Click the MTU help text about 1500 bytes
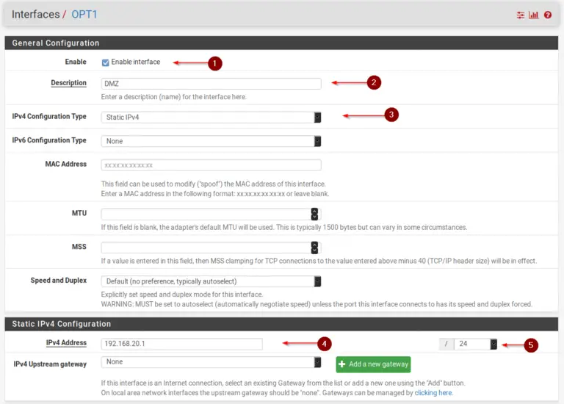Screen dimensions: 564x404 pyautogui.click(x=283, y=228)
